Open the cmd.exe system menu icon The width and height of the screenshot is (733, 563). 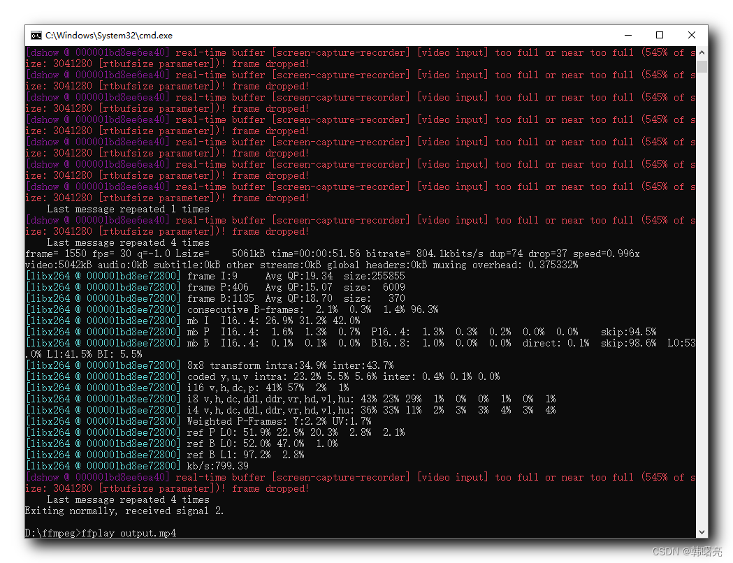(x=36, y=35)
